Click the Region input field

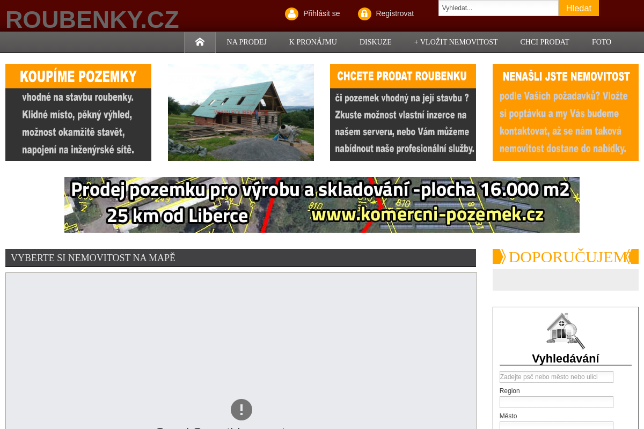click(x=557, y=402)
